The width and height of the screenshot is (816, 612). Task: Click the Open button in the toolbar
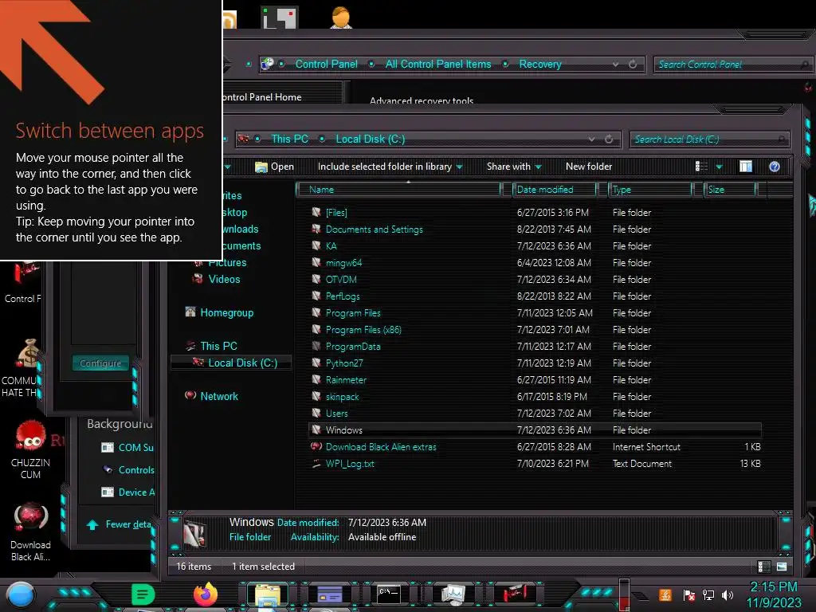pos(274,167)
